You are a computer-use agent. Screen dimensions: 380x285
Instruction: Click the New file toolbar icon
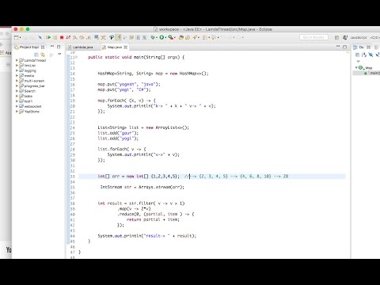click(x=17, y=37)
